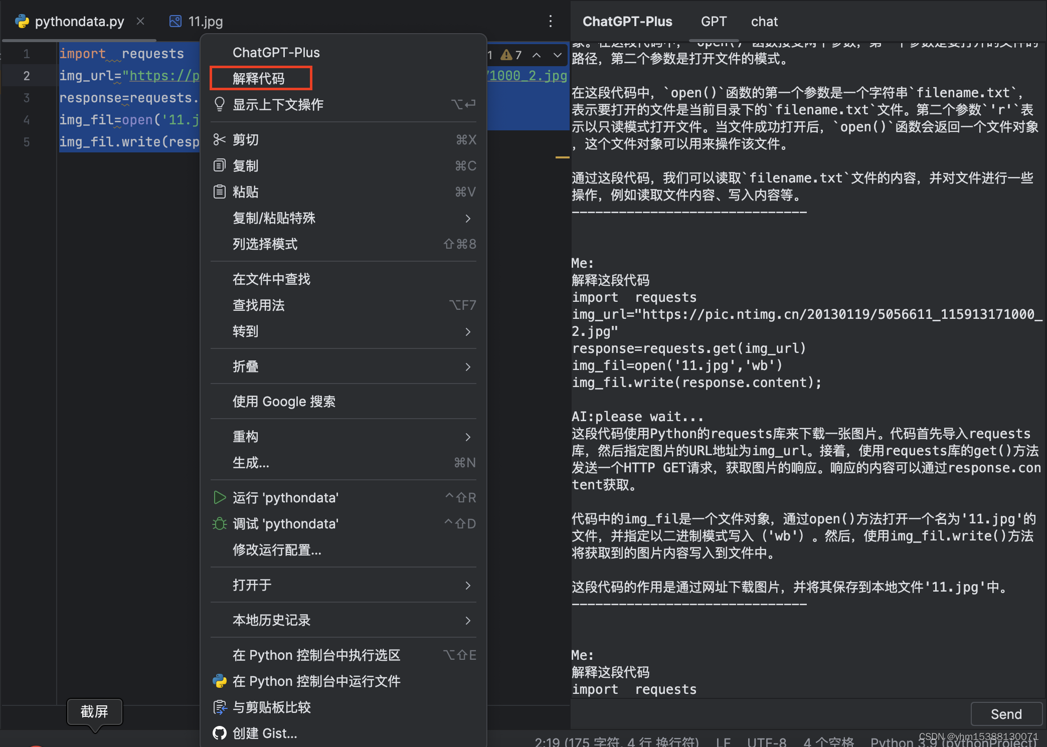The image size is (1047, 747).
Task: Switch to the GPT tab
Action: tap(714, 21)
